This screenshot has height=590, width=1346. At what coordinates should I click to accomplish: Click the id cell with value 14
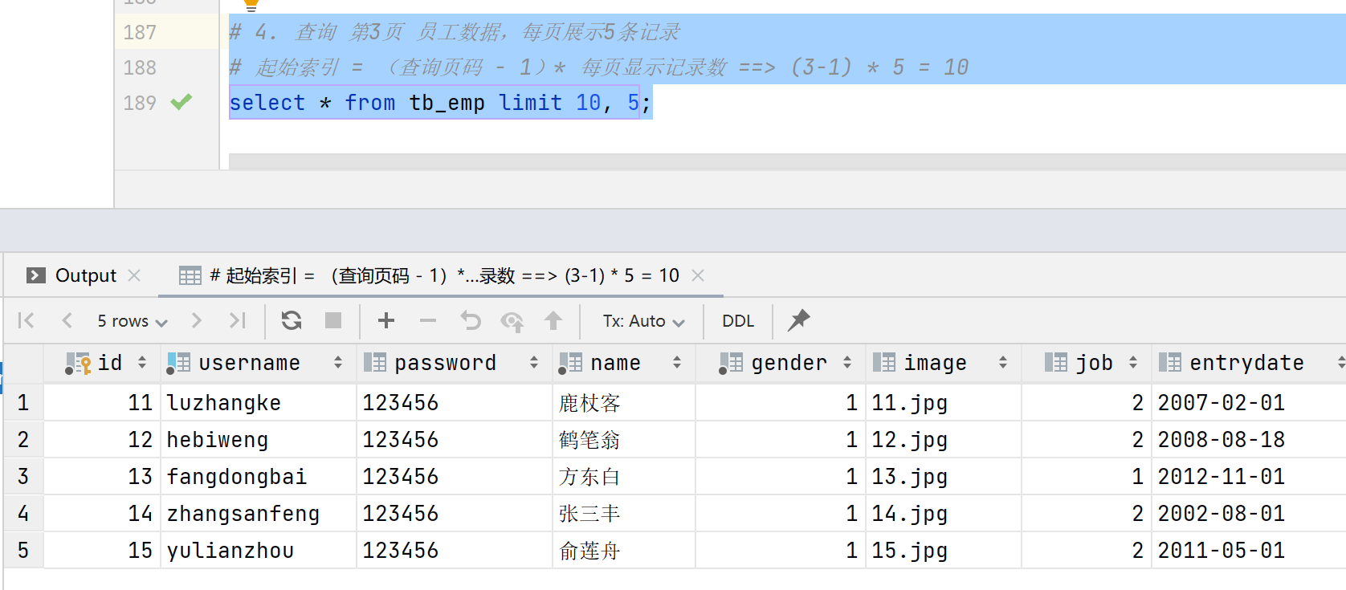103,513
